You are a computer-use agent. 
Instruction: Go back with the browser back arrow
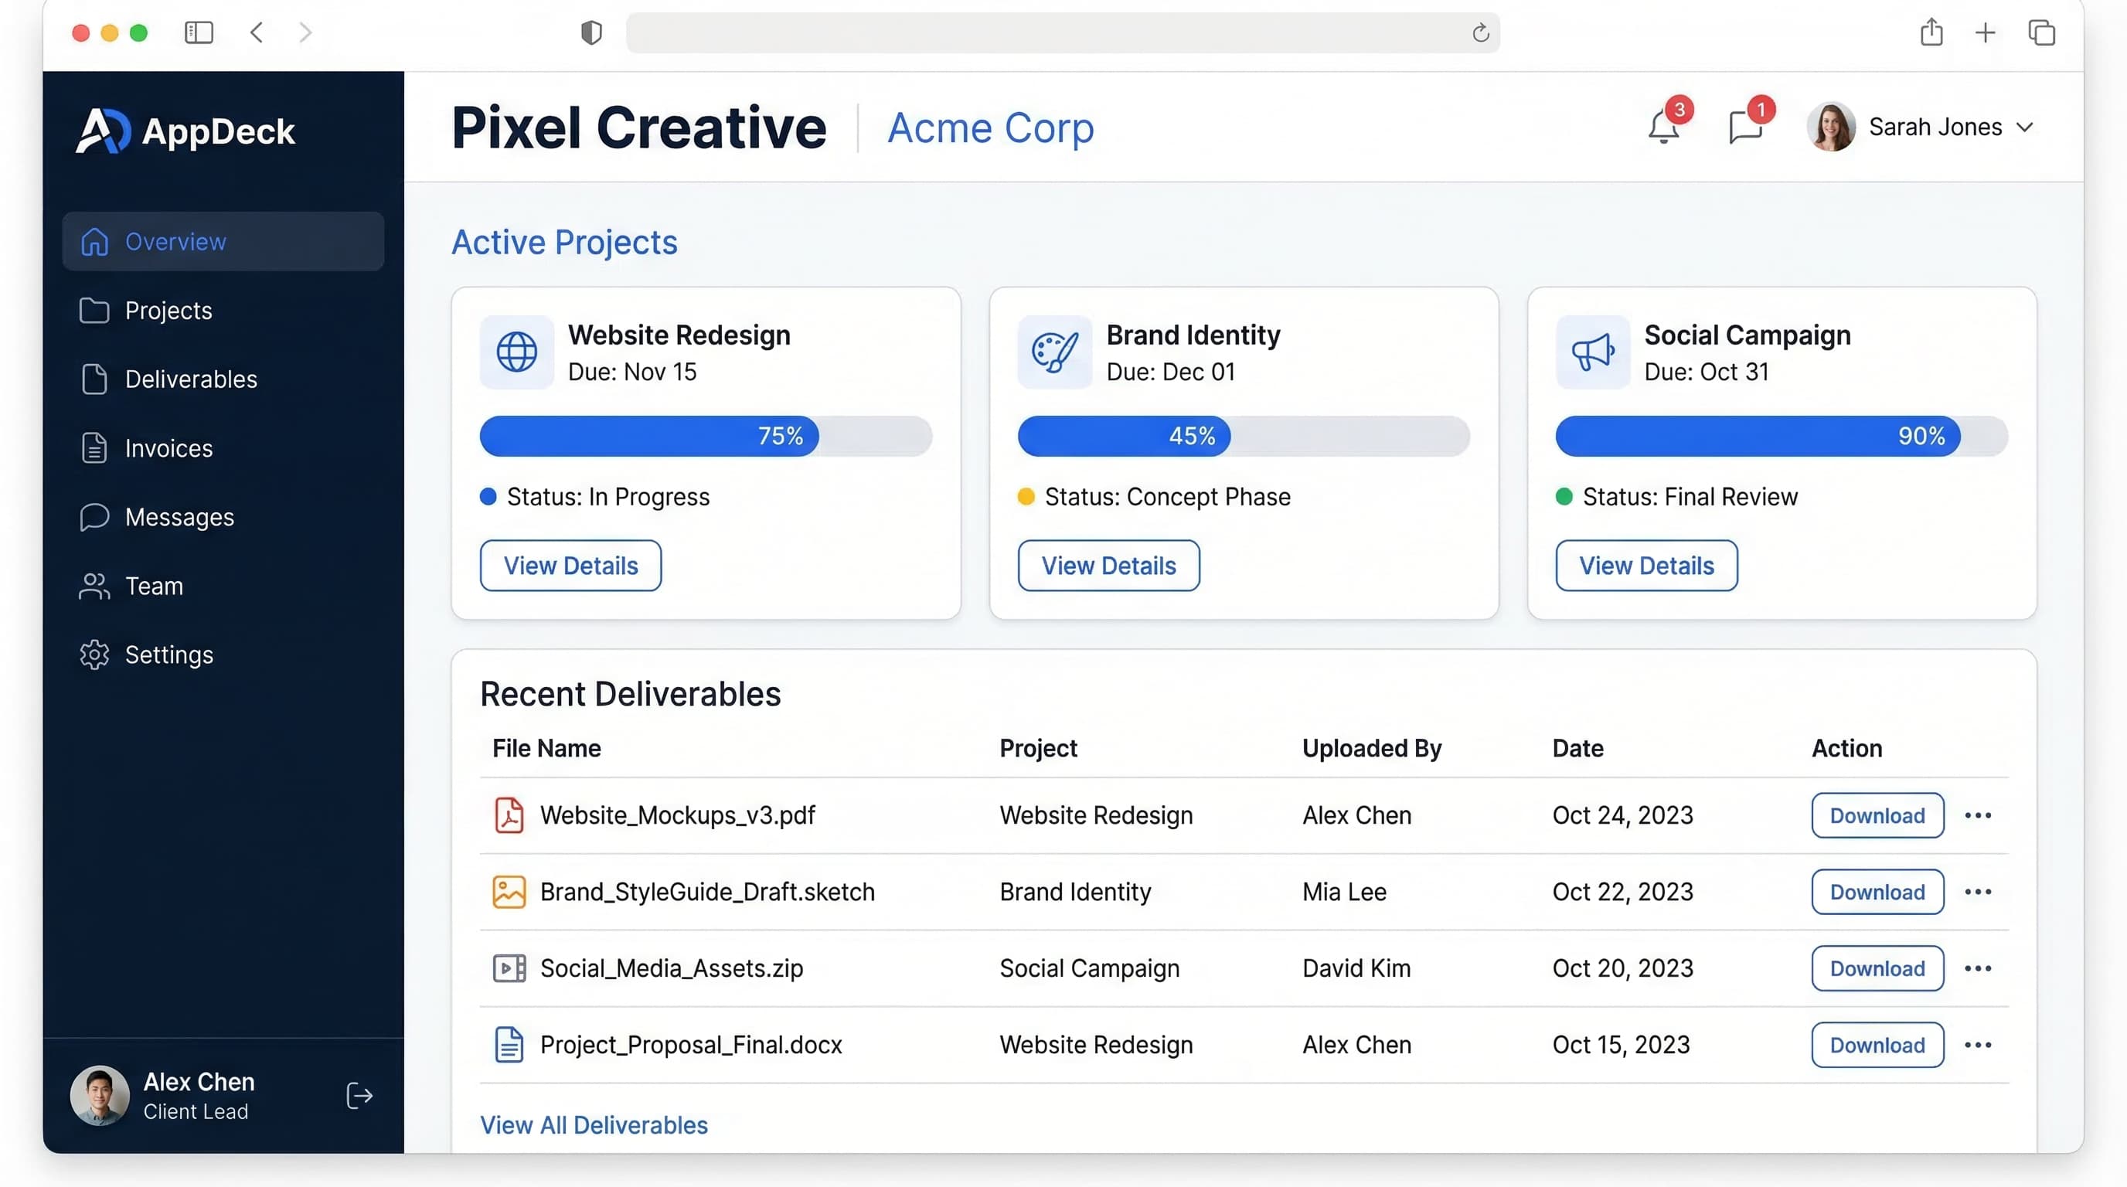pos(256,32)
